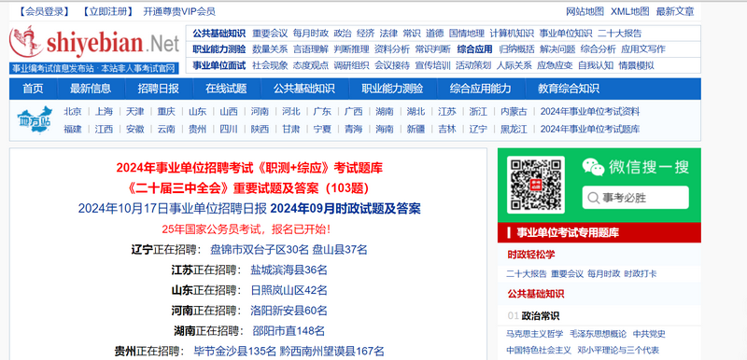Open 情景模拟 interview category link
The image size is (747, 360).
(x=636, y=65)
